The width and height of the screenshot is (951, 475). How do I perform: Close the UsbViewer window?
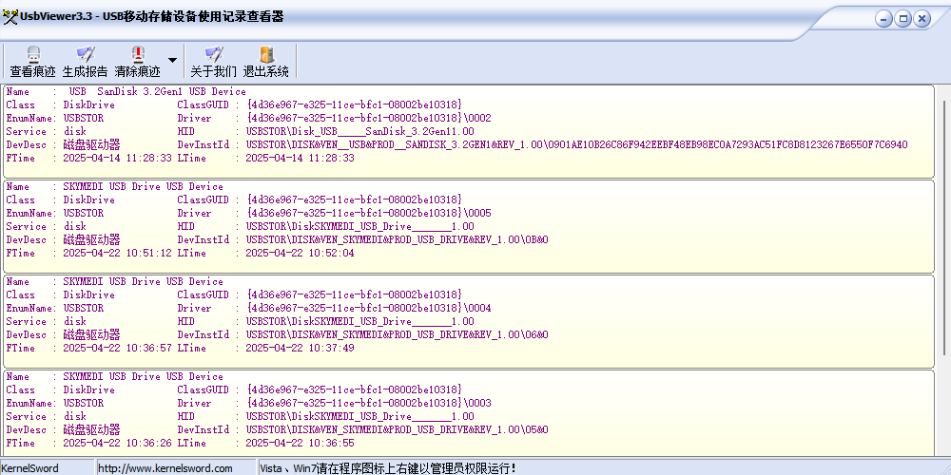pyautogui.click(x=922, y=18)
